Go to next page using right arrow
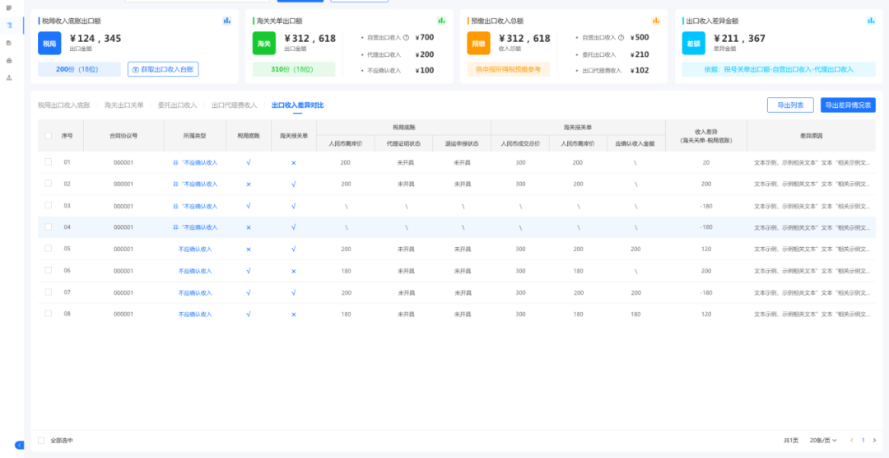Screen dimensions: 889x458 pos(874,441)
